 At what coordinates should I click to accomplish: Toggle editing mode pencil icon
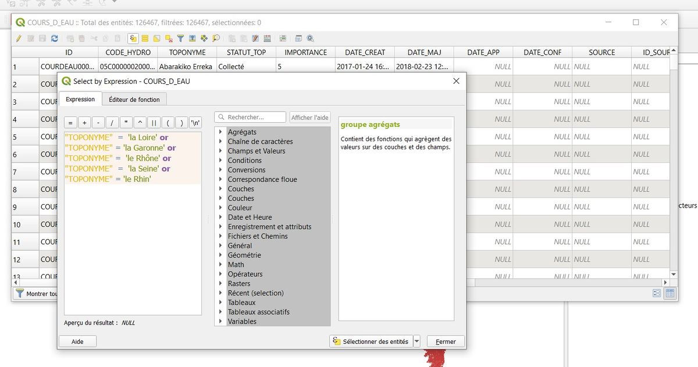pyautogui.click(x=19, y=38)
